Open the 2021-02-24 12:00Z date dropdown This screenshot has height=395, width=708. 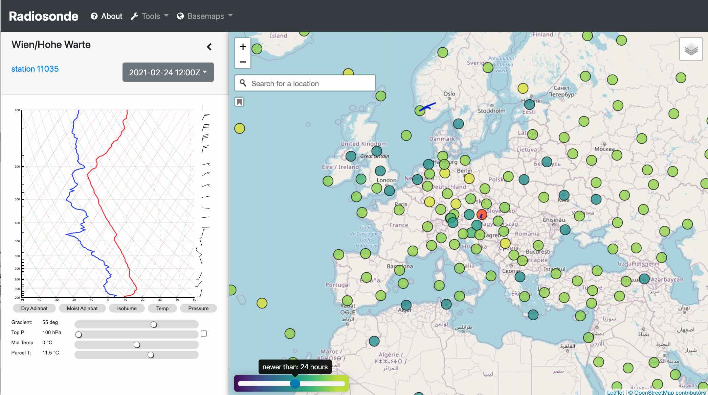(168, 72)
